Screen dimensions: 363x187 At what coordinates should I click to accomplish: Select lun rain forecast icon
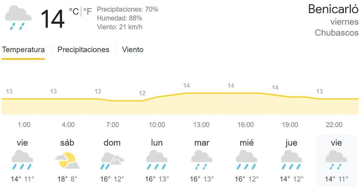(x=157, y=160)
